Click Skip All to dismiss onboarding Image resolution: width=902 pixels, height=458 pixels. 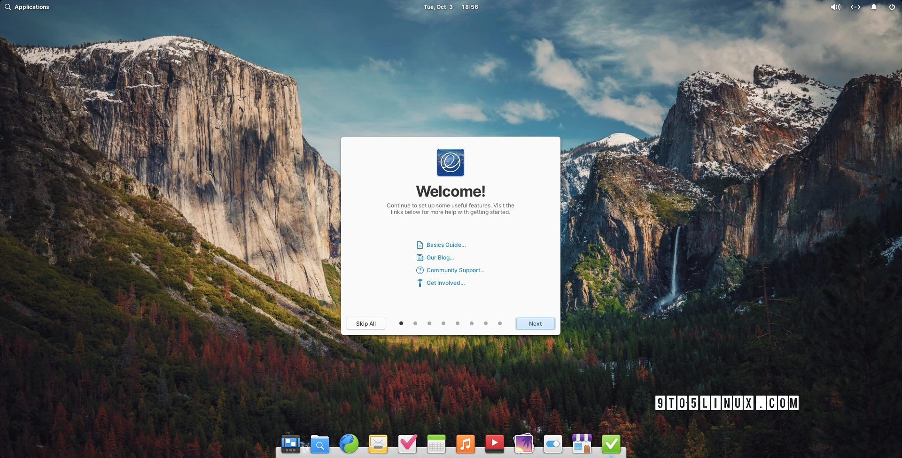click(365, 323)
